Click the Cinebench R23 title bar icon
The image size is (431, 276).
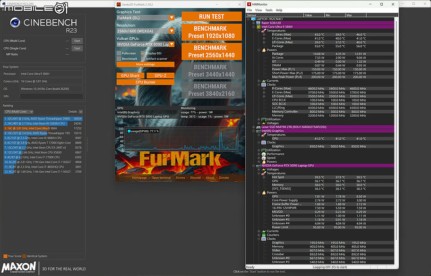pos(3,4)
